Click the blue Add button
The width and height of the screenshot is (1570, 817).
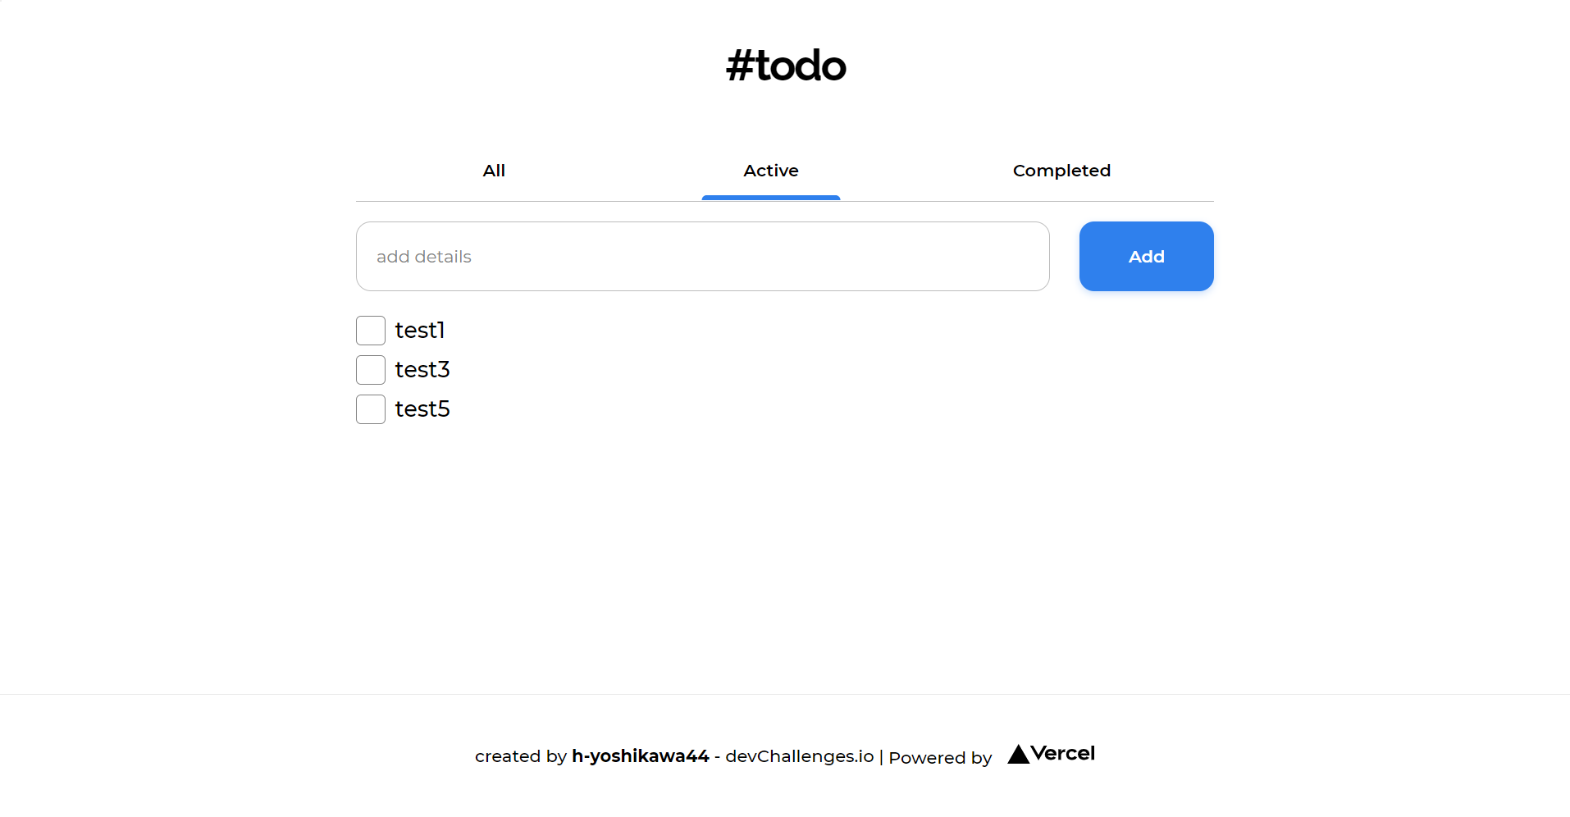[x=1146, y=256]
